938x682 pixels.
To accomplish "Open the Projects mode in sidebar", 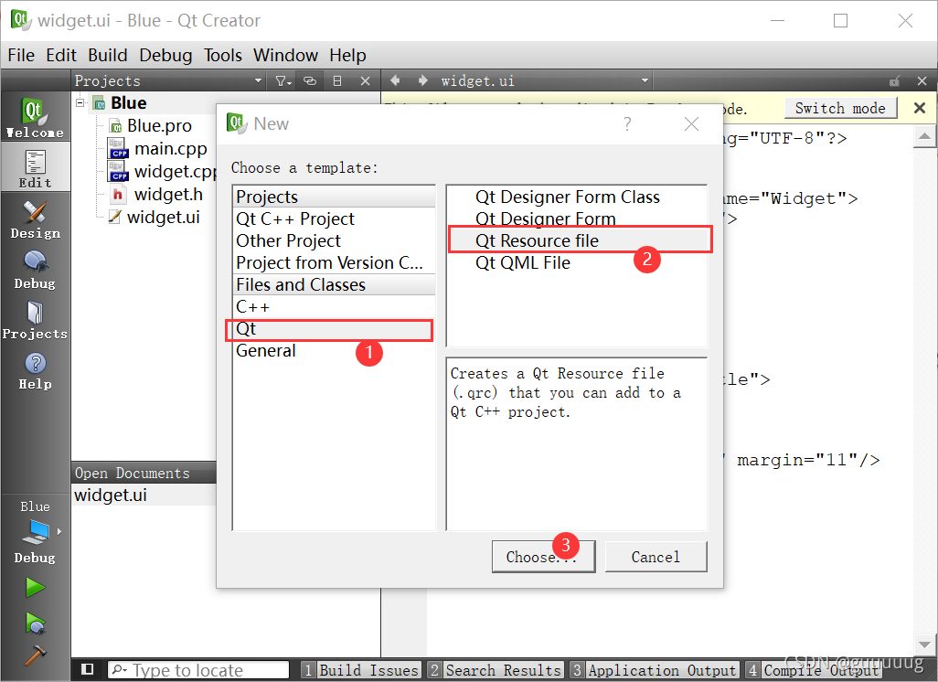I will pyautogui.click(x=36, y=320).
